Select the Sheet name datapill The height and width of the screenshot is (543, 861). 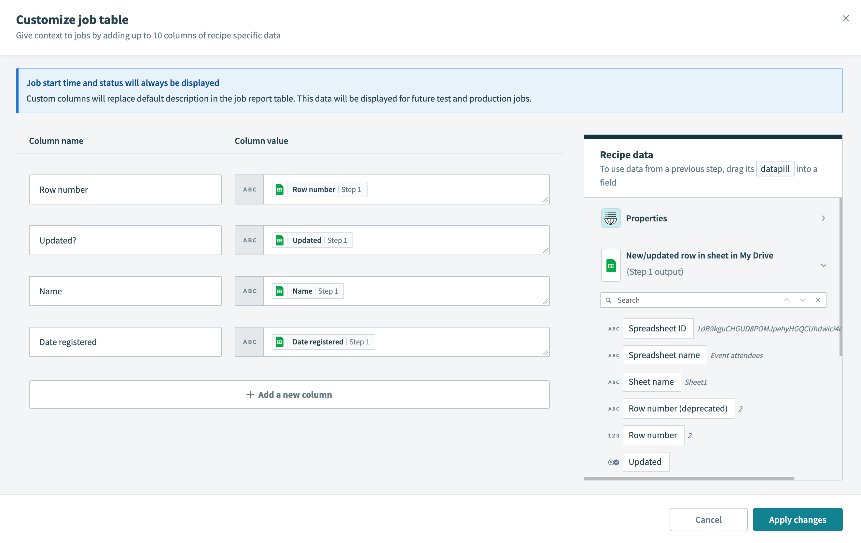point(651,382)
